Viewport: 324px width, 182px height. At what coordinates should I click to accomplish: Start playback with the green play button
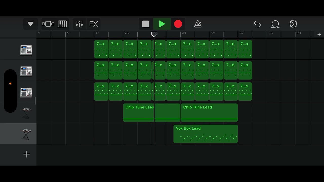click(162, 24)
